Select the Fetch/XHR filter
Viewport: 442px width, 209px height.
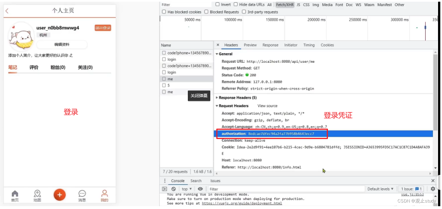pyautogui.click(x=285, y=5)
